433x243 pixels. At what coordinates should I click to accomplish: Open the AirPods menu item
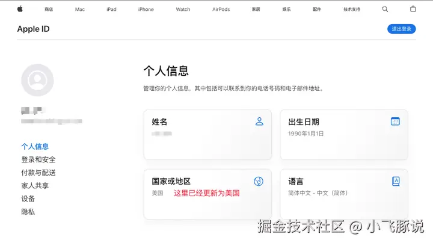click(221, 10)
